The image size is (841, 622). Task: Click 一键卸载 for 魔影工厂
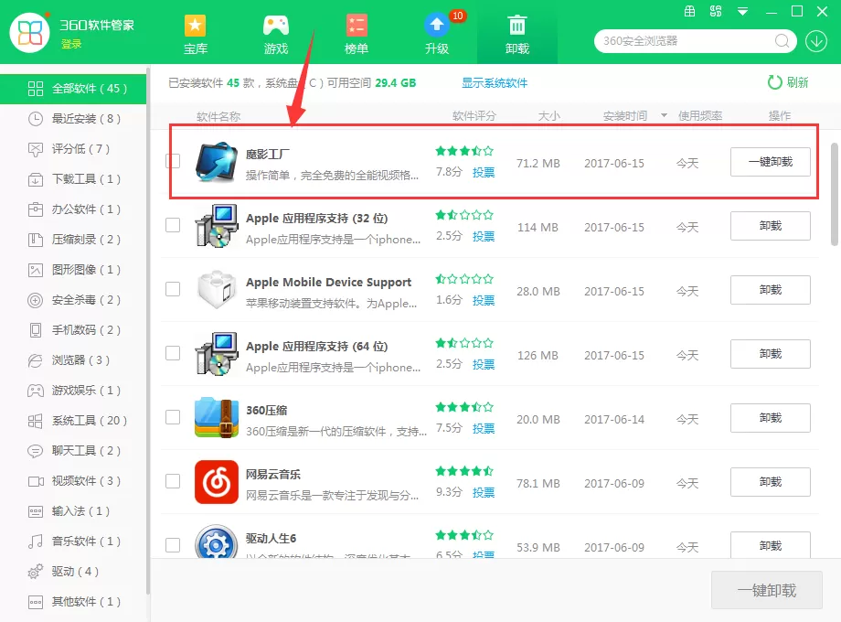(771, 162)
